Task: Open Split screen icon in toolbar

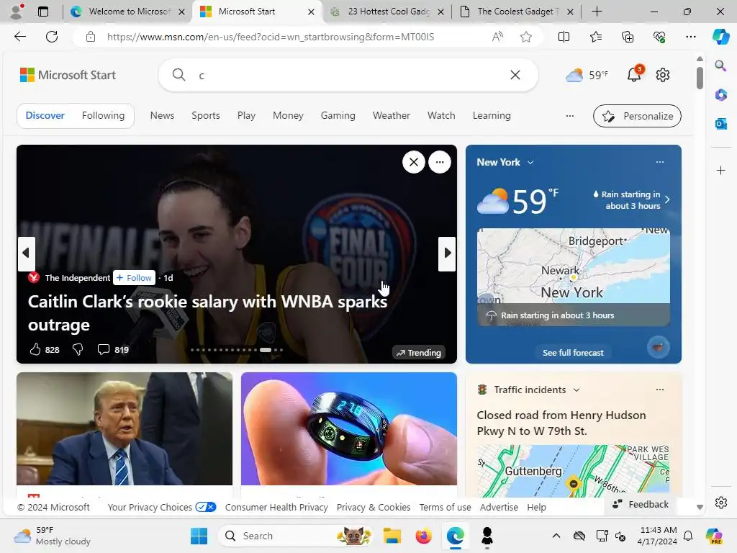Action: coord(564,37)
